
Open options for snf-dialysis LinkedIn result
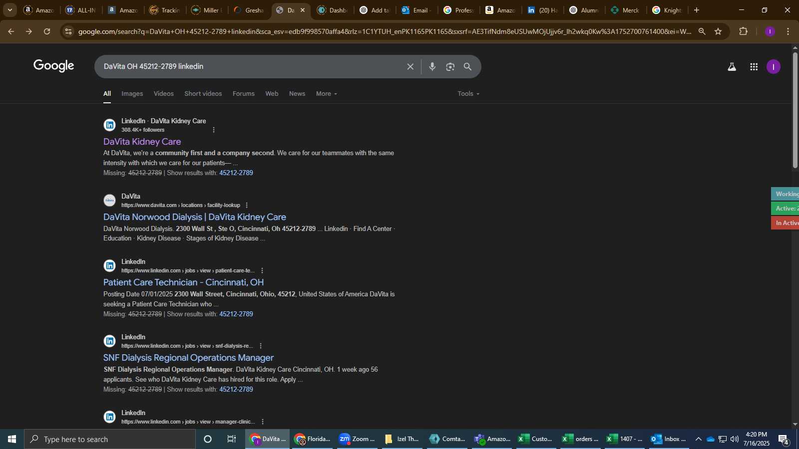pyautogui.click(x=261, y=346)
